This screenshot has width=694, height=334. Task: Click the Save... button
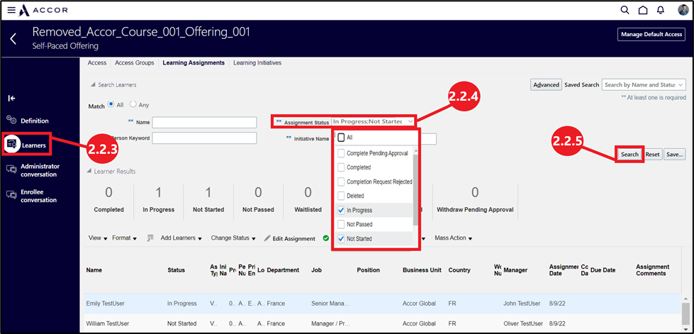point(675,154)
